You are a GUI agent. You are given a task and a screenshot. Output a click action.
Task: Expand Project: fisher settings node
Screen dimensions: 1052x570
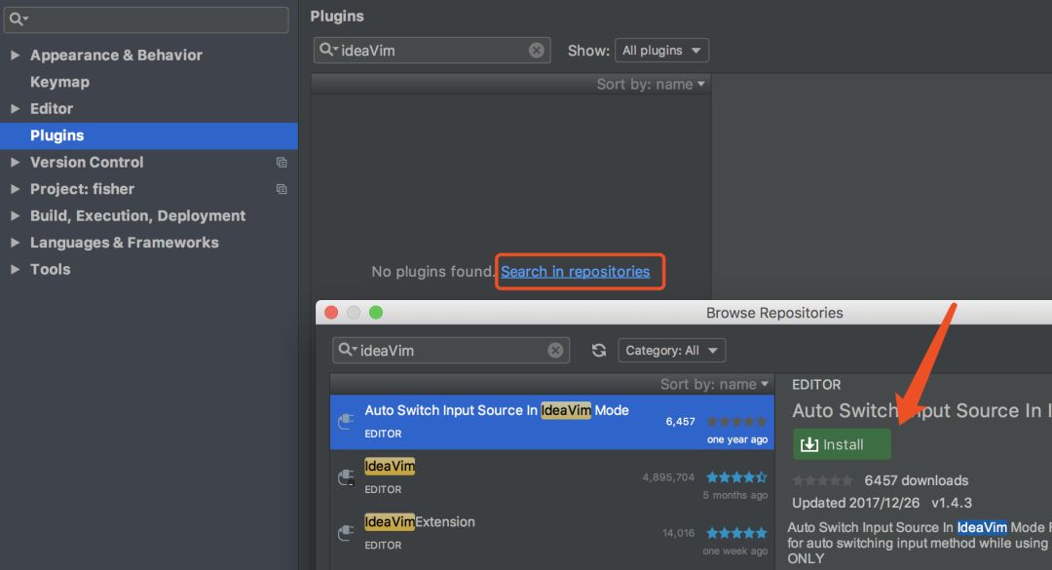click(x=15, y=189)
